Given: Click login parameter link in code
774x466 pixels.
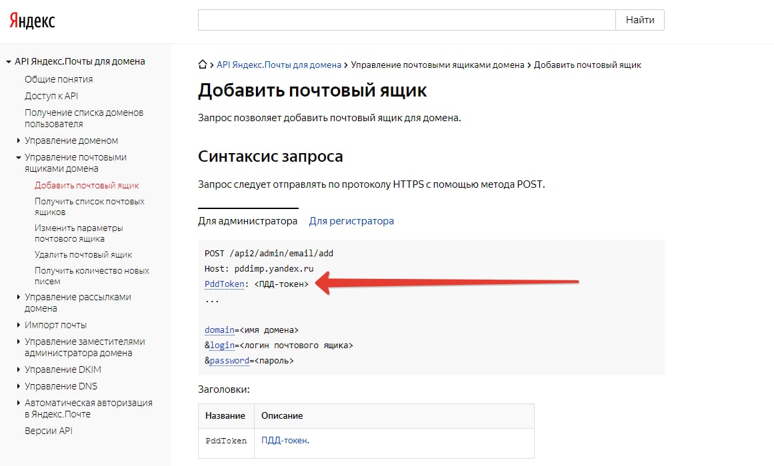Looking at the screenshot, I should (222, 346).
